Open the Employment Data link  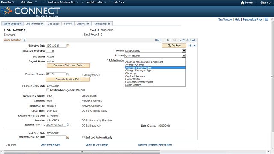[51, 145]
